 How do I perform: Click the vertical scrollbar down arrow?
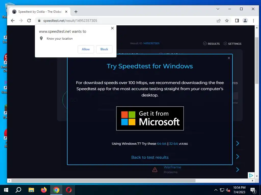(x=257, y=176)
